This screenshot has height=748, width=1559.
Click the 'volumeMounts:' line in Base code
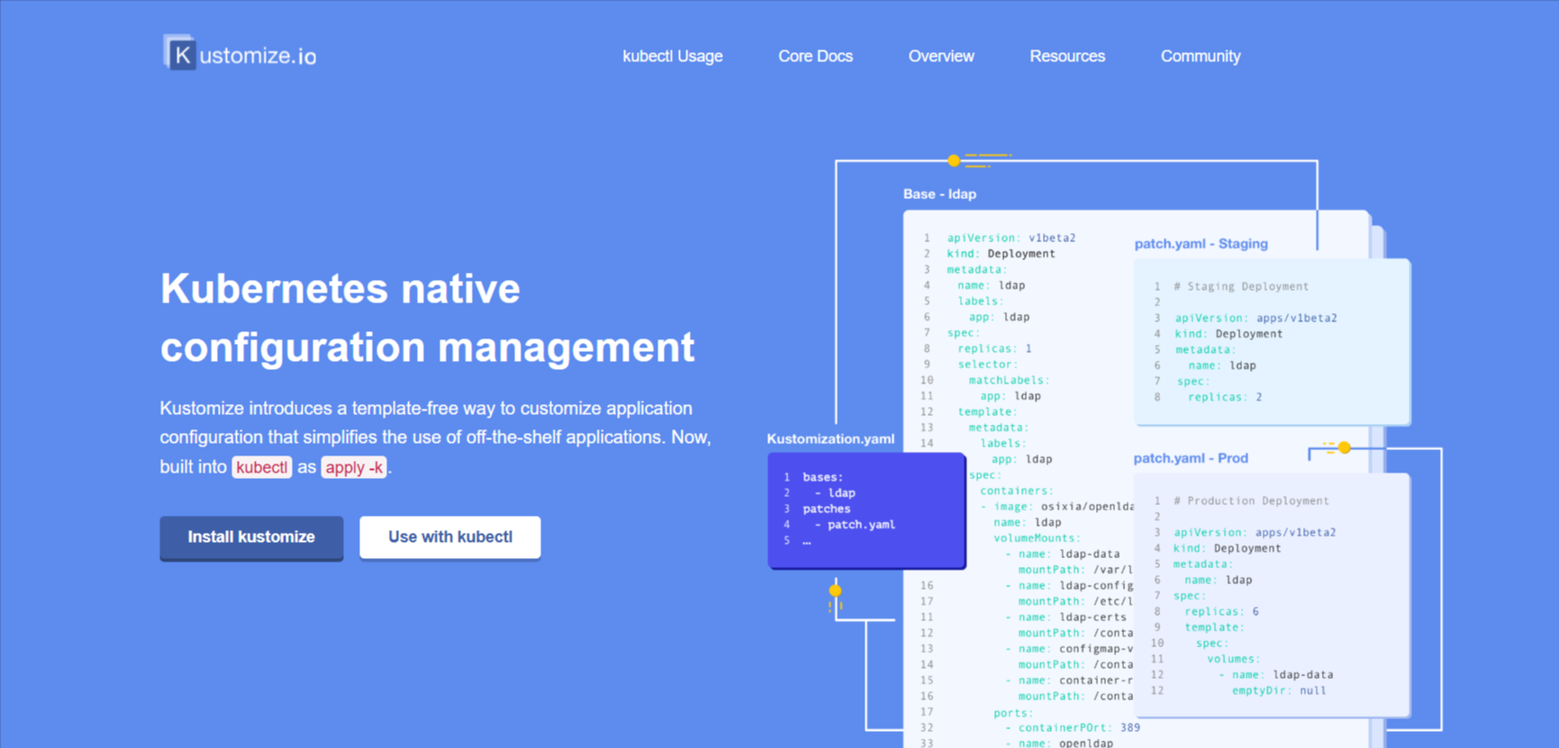coord(1037,538)
